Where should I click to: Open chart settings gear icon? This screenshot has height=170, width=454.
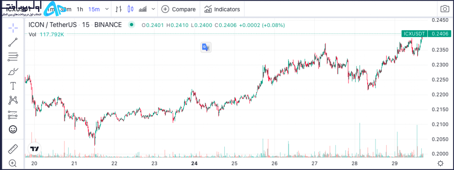(x=440, y=163)
